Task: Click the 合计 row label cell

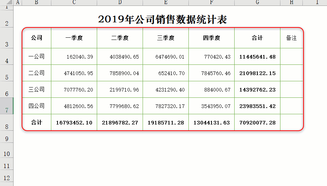Action: [x=37, y=122]
